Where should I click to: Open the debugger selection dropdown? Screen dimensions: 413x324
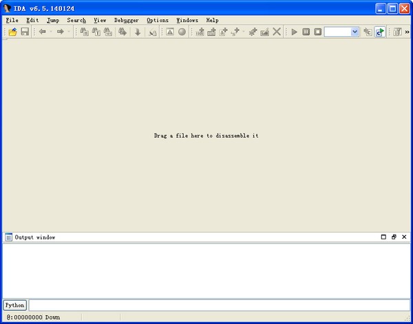pyautogui.click(x=354, y=32)
